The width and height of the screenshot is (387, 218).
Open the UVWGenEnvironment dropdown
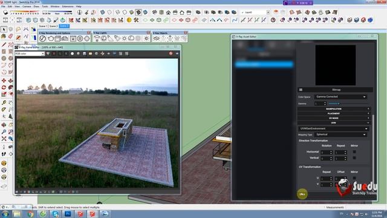pos(333,129)
